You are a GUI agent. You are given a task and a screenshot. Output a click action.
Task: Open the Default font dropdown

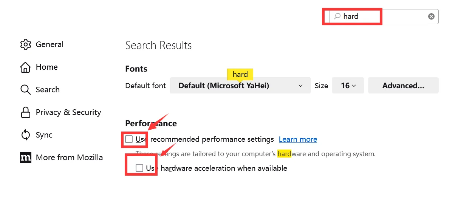pos(240,86)
